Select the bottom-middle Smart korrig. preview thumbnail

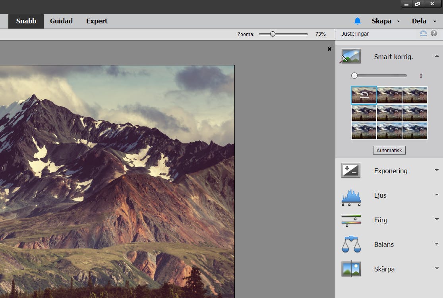click(x=389, y=131)
